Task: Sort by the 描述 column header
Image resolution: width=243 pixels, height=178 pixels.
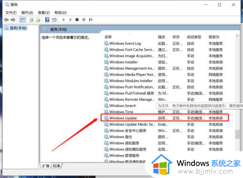Action: [x=161, y=37]
